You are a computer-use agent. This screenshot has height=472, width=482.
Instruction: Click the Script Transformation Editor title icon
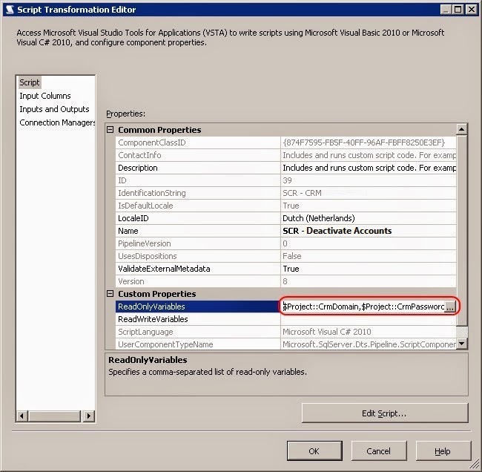pyautogui.click(x=10, y=10)
